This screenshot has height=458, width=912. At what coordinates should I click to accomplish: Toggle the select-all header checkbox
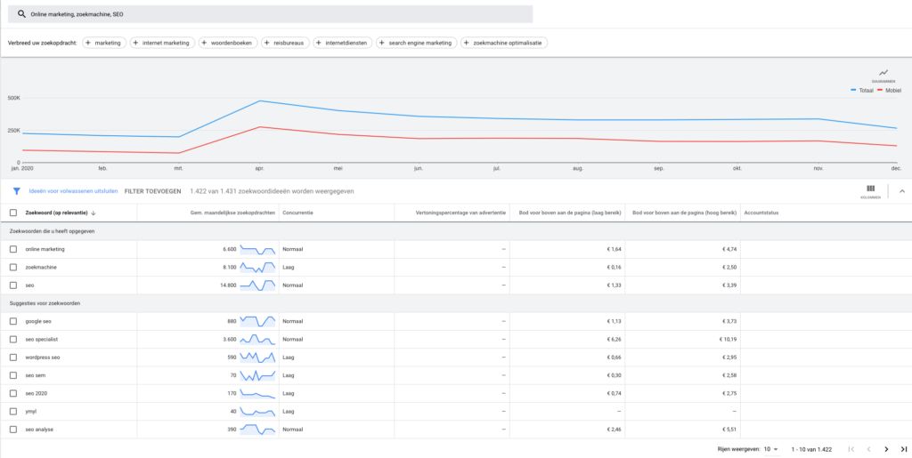tap(12, 213)
